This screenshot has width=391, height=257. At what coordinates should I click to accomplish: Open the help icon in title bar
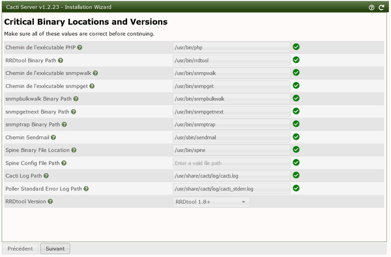[371, 7]
